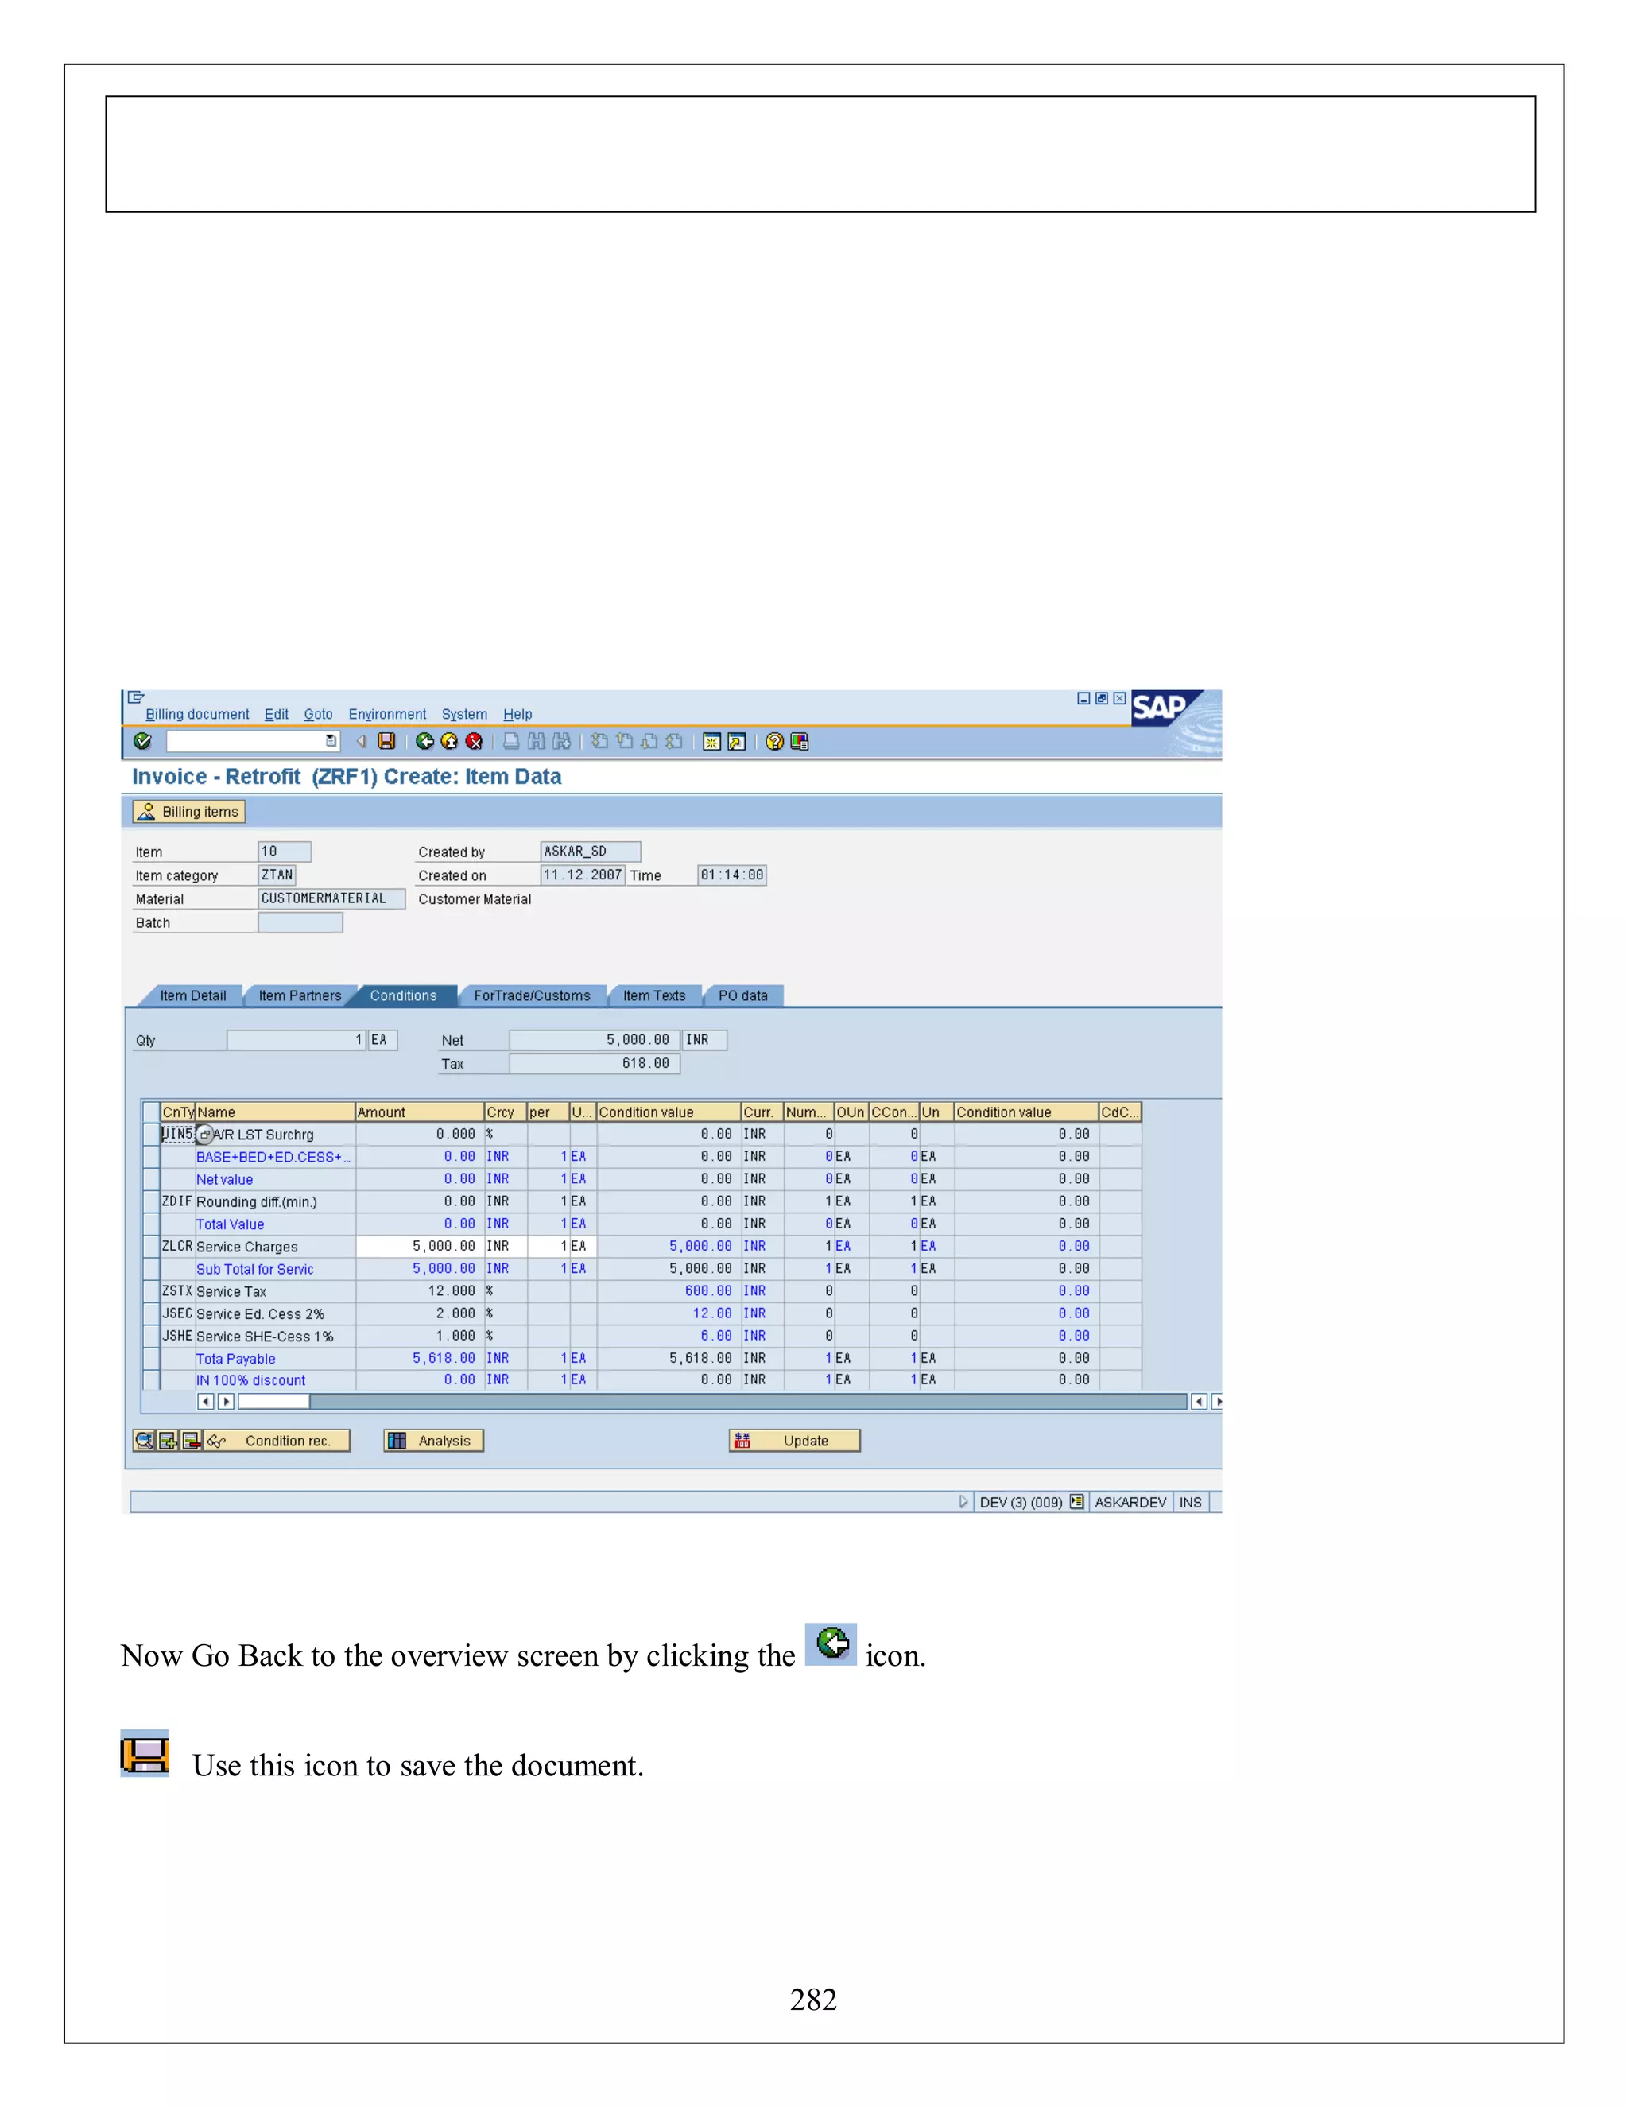Open the command field history dropdown

[x=331, y=741]
